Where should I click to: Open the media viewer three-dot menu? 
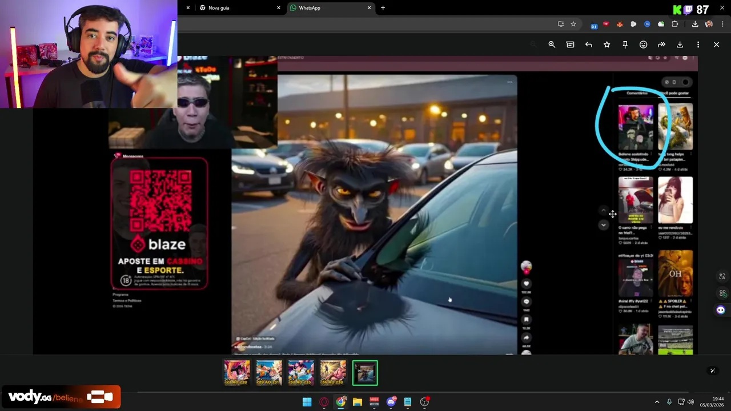698,45
